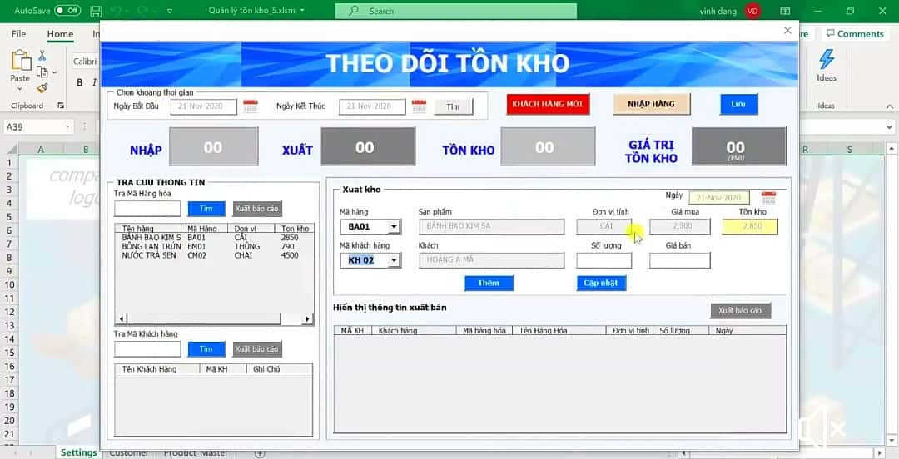Close the Theo dõi tồn kho form
Viewport: 899px width, 459px height.
787,31
